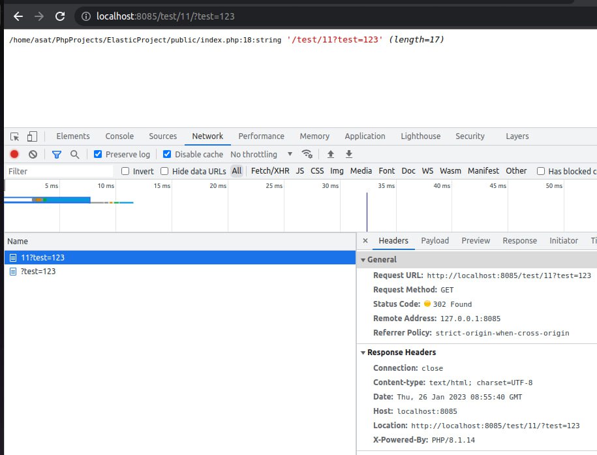
Task: Show the Initiator tab of the request
Action: click(564, 241)
